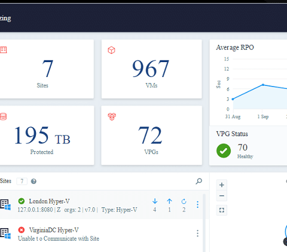The width and height of the screenshot is (287, 252).
Task: Open the 967 VMs summary card
Action: (x=152, y=69)
